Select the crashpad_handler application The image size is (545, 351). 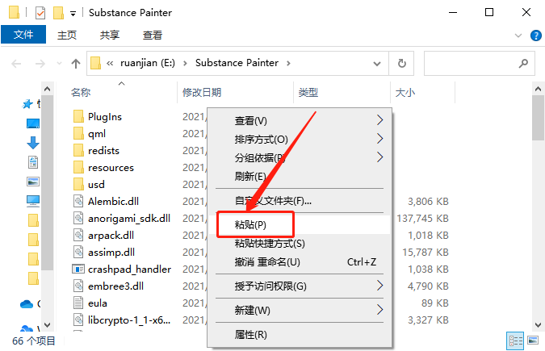click(x=129, y=269)
